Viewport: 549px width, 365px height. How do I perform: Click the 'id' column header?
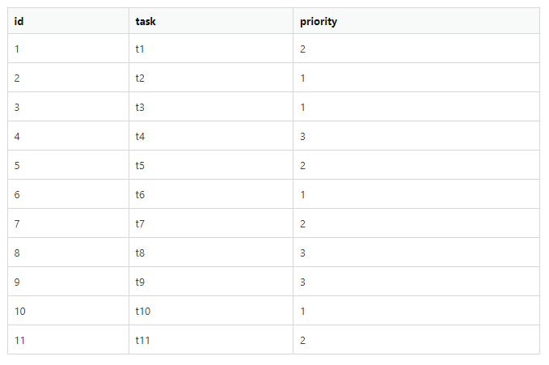19,22
